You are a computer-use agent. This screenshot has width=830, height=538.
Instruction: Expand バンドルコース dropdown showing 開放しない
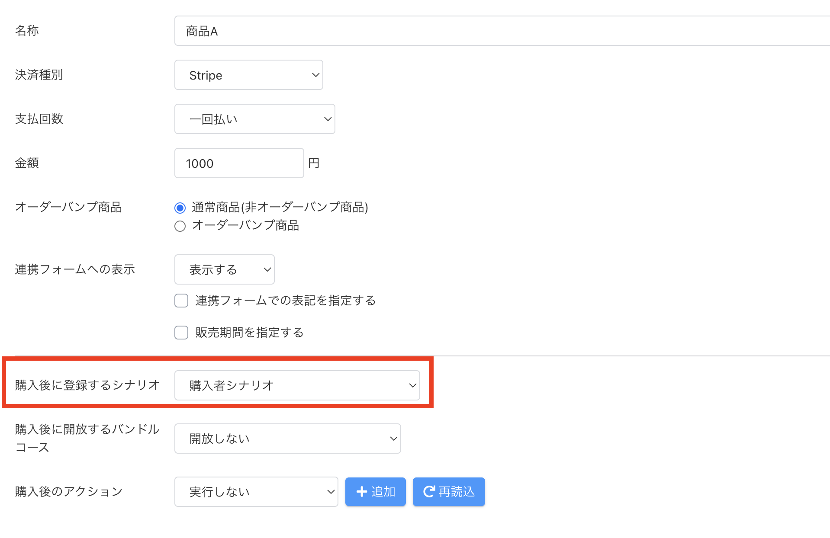(x=287, y=439)
